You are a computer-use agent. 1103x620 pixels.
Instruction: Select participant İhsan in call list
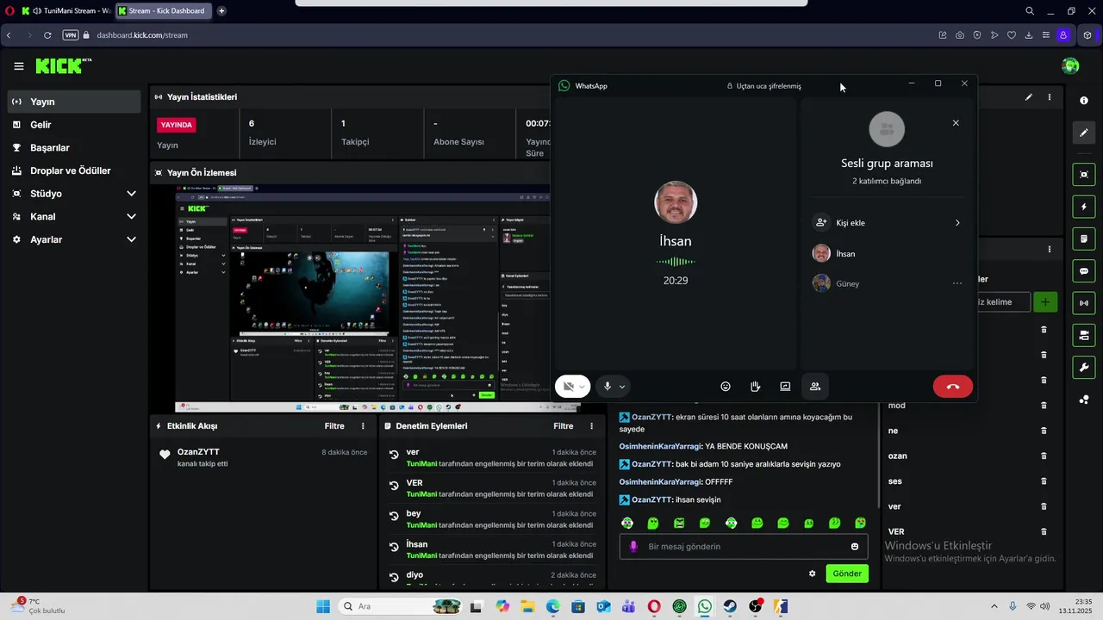pyautogui.click(x=888, y=253)
